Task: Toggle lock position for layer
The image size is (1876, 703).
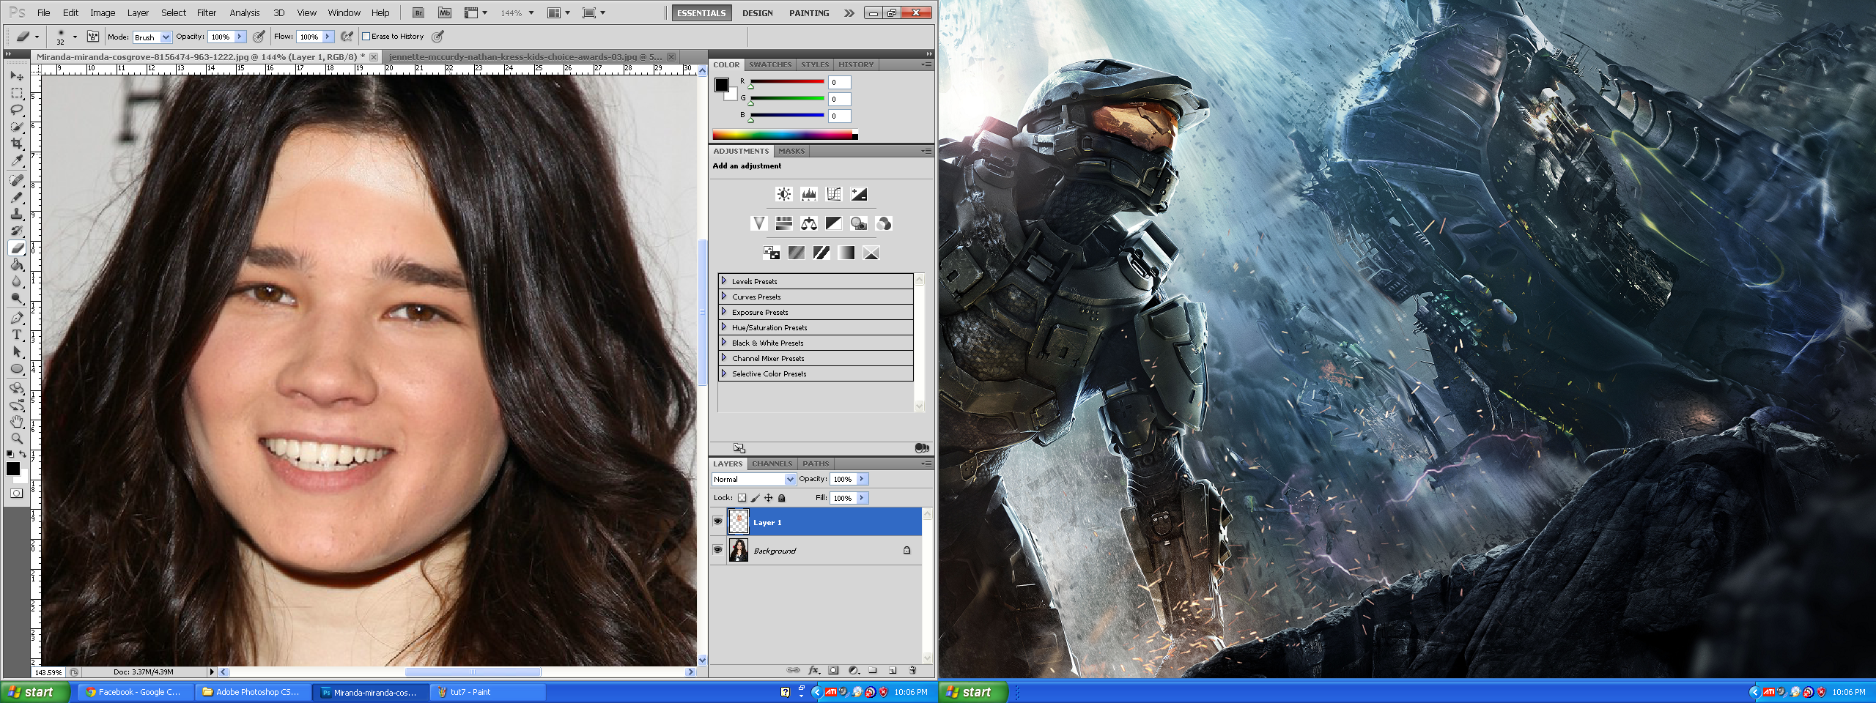Action: coord(768,498)
